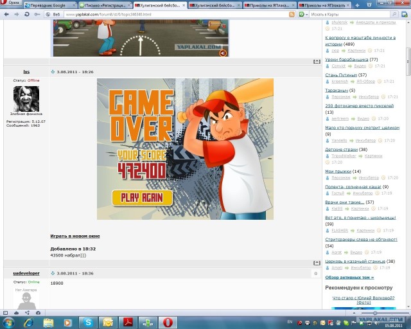
Task: Open the closed tabs trash icon
Action: coord(369,4)
